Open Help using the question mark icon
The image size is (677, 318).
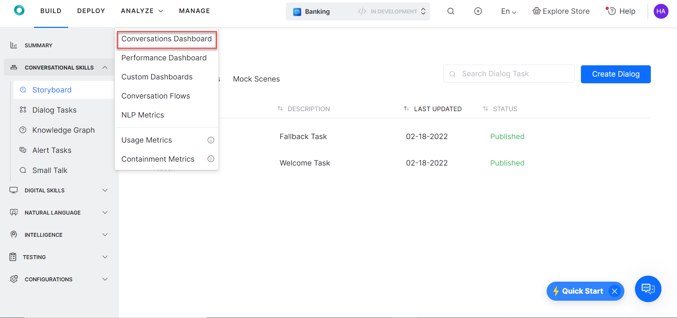[612, 11]
